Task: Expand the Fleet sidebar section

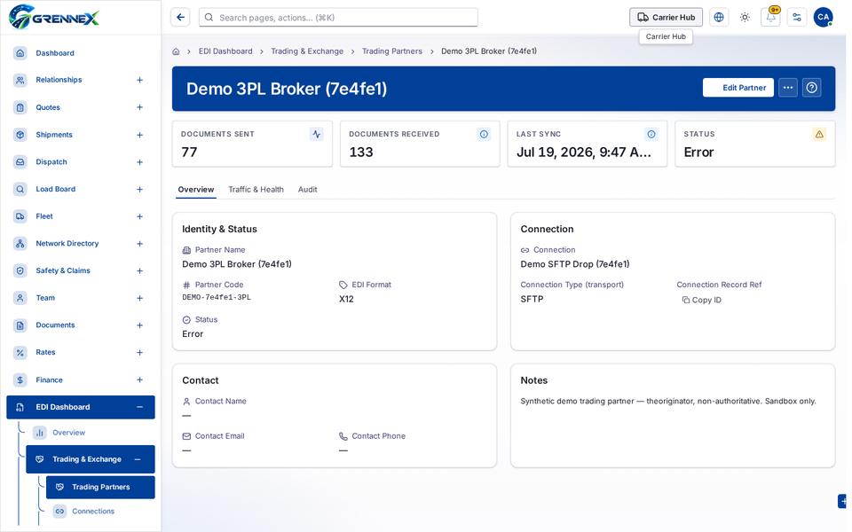Action: coord(139,216)
